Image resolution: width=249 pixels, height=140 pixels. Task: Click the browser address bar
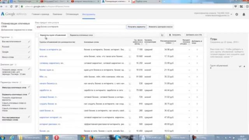tap(127, 7)
